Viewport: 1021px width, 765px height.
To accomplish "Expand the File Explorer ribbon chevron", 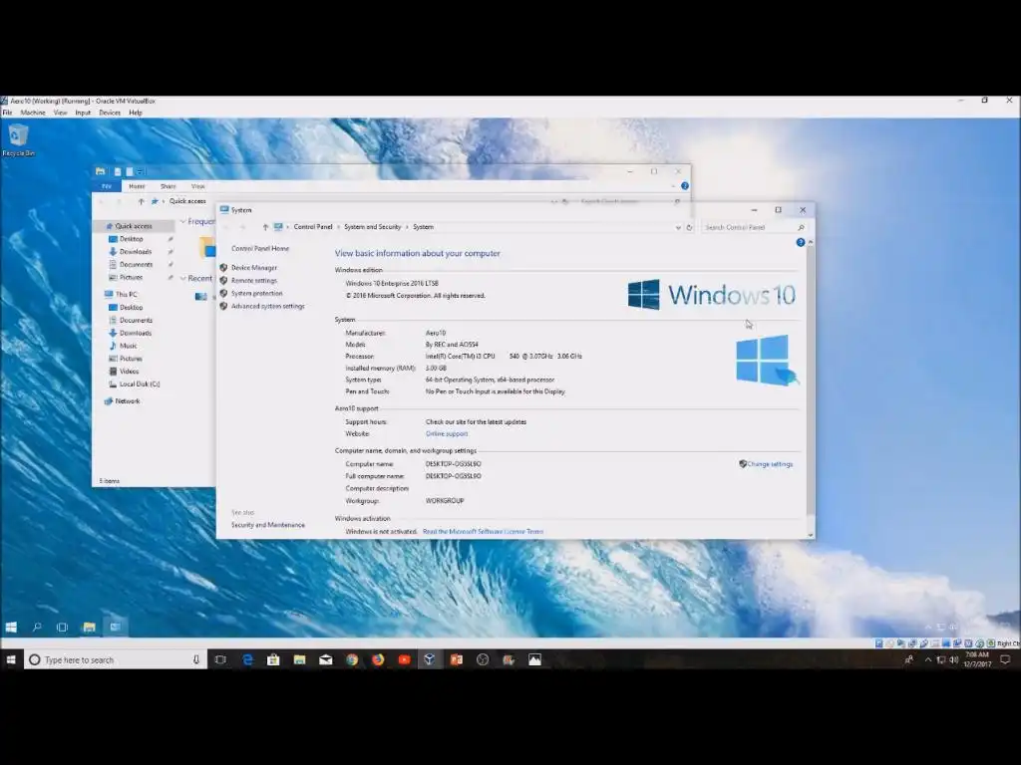I will tap(673, 186).
